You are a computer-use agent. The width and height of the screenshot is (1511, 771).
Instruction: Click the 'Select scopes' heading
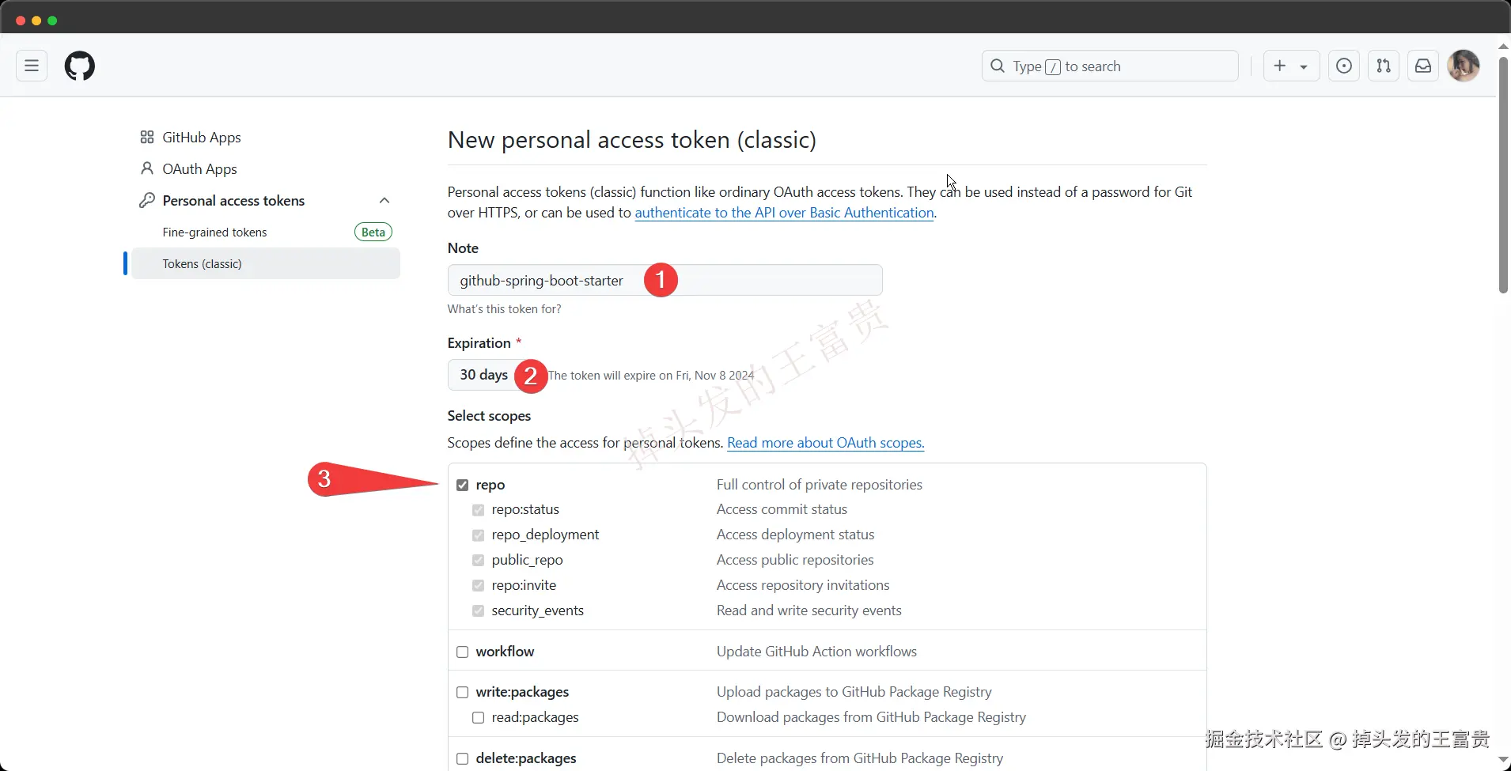pos(489,416)
